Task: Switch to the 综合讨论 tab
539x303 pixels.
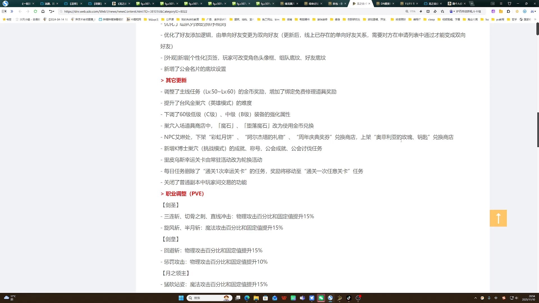Action: (x=313, y=4)
